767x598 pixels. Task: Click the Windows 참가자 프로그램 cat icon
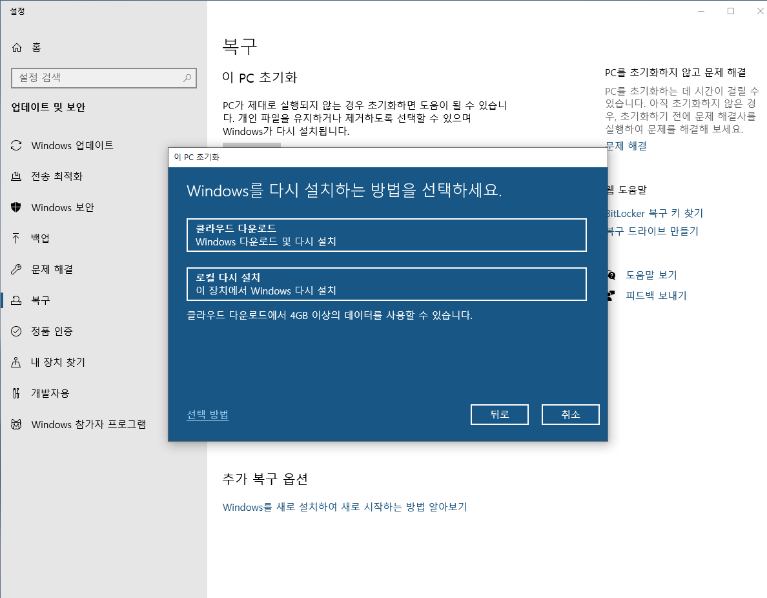(x=16, y=424)
